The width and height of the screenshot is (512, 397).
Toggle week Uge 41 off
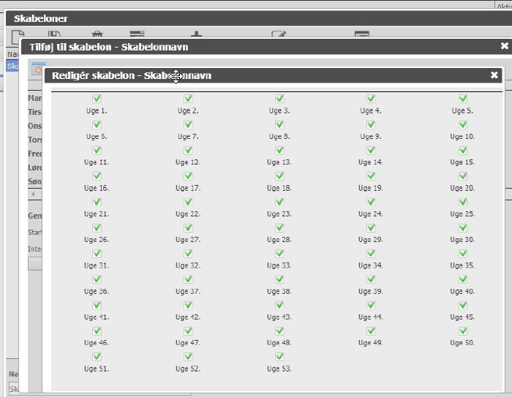pyautogui.click(x=97, y=305)
